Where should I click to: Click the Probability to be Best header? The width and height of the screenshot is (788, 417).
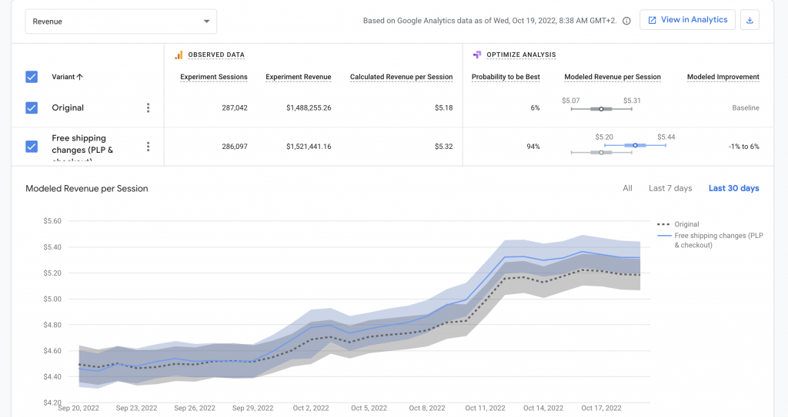pyautogui.click(x=506, y=77)
